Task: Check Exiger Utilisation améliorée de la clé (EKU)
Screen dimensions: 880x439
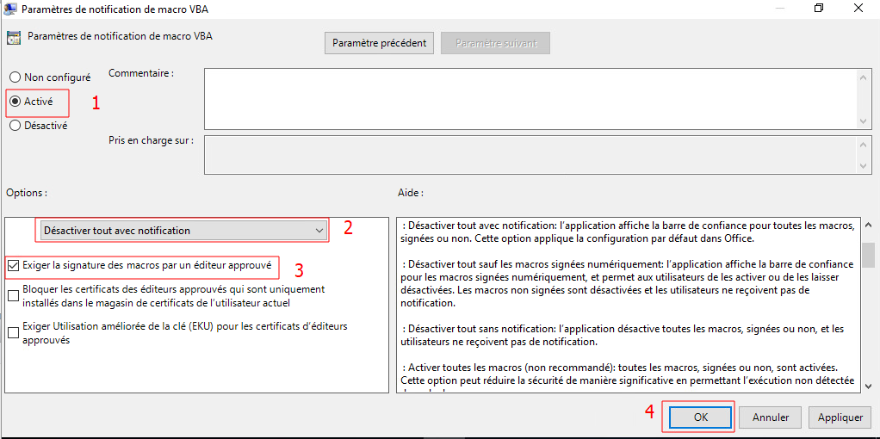Action: click(x=14, y=333)
